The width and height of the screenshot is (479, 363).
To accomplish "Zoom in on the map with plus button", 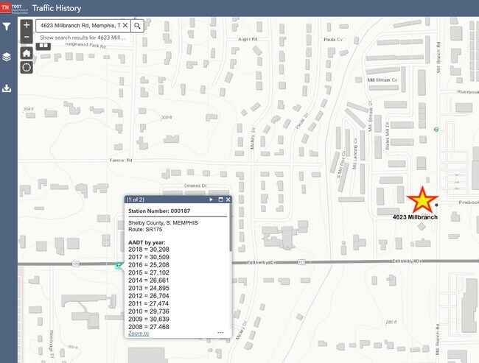I will coord(27,24).
